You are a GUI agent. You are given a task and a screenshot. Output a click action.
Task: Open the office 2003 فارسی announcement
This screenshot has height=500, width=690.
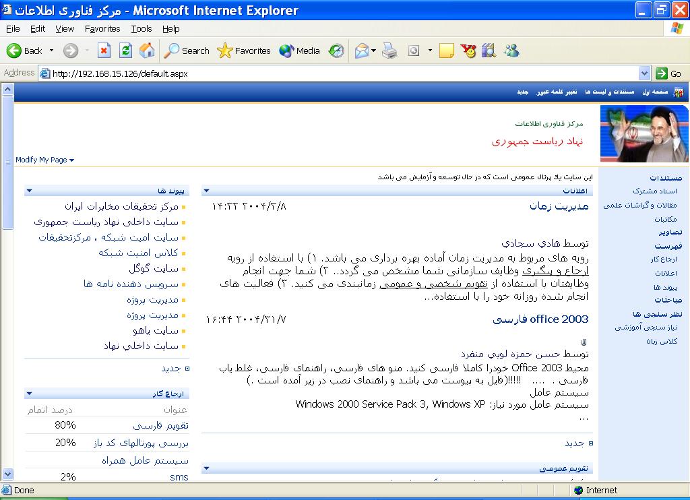pyautogui.click(x=540, y=319)
